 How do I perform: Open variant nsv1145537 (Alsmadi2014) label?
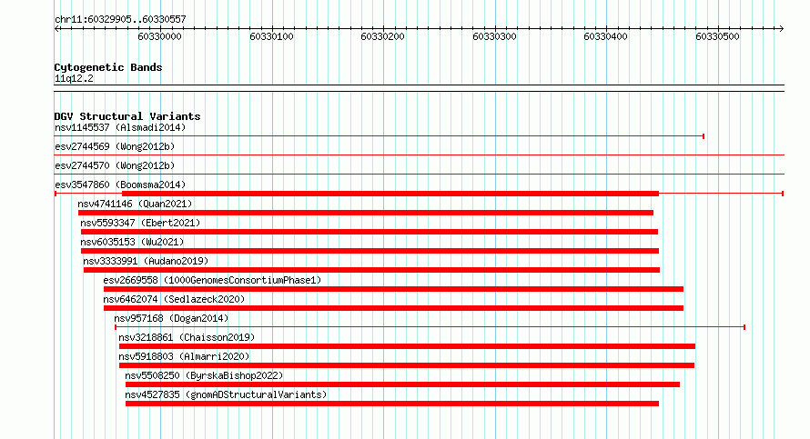[x=120, y=127]
